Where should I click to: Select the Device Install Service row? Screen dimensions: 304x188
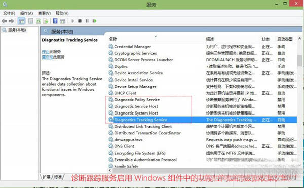202,80
